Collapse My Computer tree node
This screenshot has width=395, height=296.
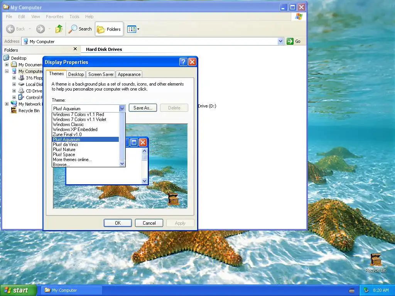click(x=7, y=71)
